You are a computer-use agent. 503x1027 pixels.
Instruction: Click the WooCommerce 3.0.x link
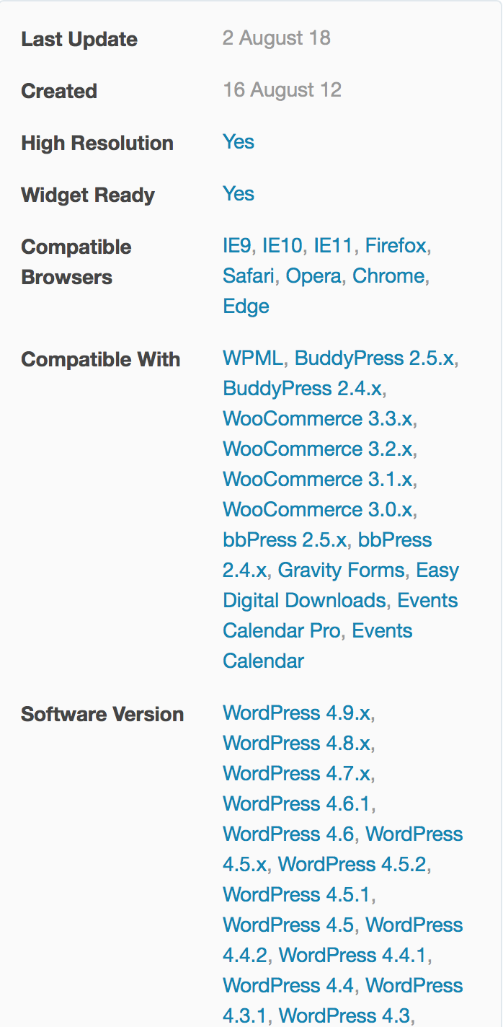click(x=318, y=510)
